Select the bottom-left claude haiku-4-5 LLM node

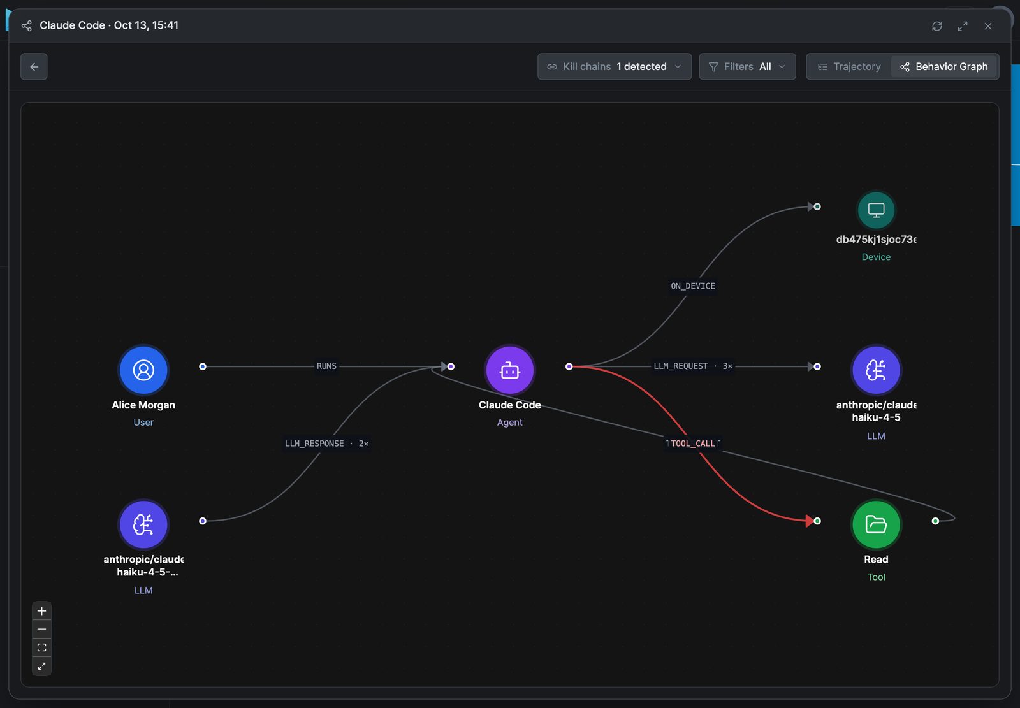tap(143, 524)
